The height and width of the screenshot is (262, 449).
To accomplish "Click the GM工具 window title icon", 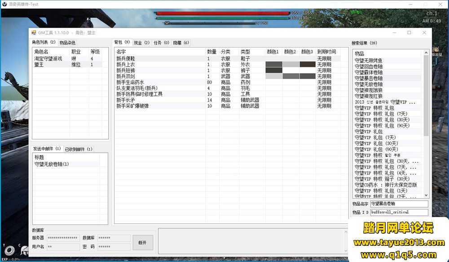I will click(34, 33).
